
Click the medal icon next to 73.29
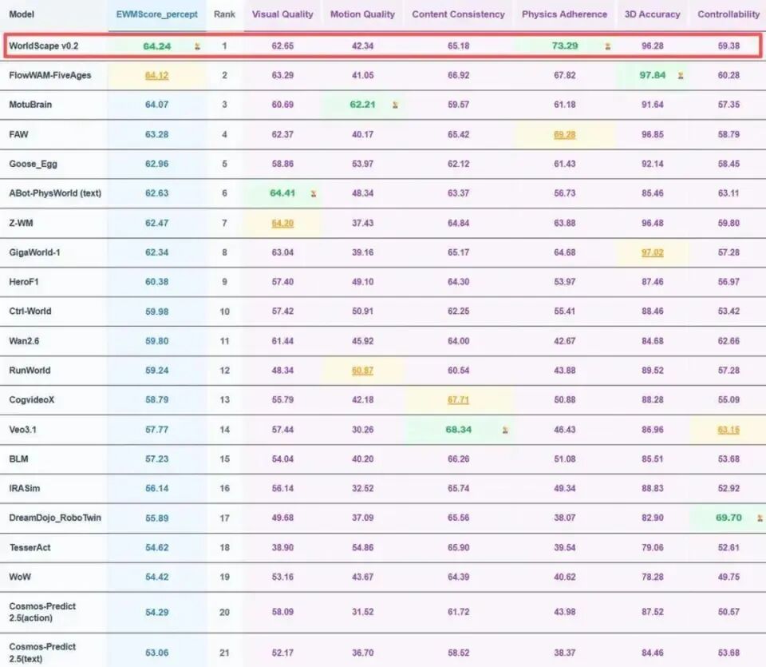[607, 46]
